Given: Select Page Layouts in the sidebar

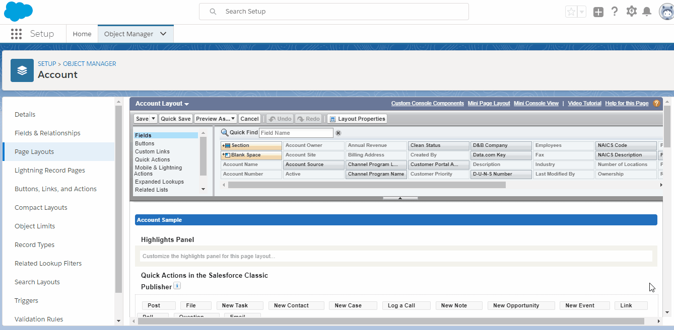Looking at the screenshot, I should point(58,151).
